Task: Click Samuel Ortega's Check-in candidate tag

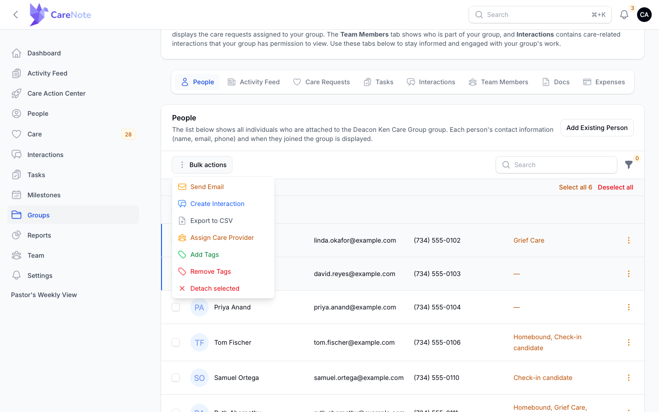Action: [543, 378]
